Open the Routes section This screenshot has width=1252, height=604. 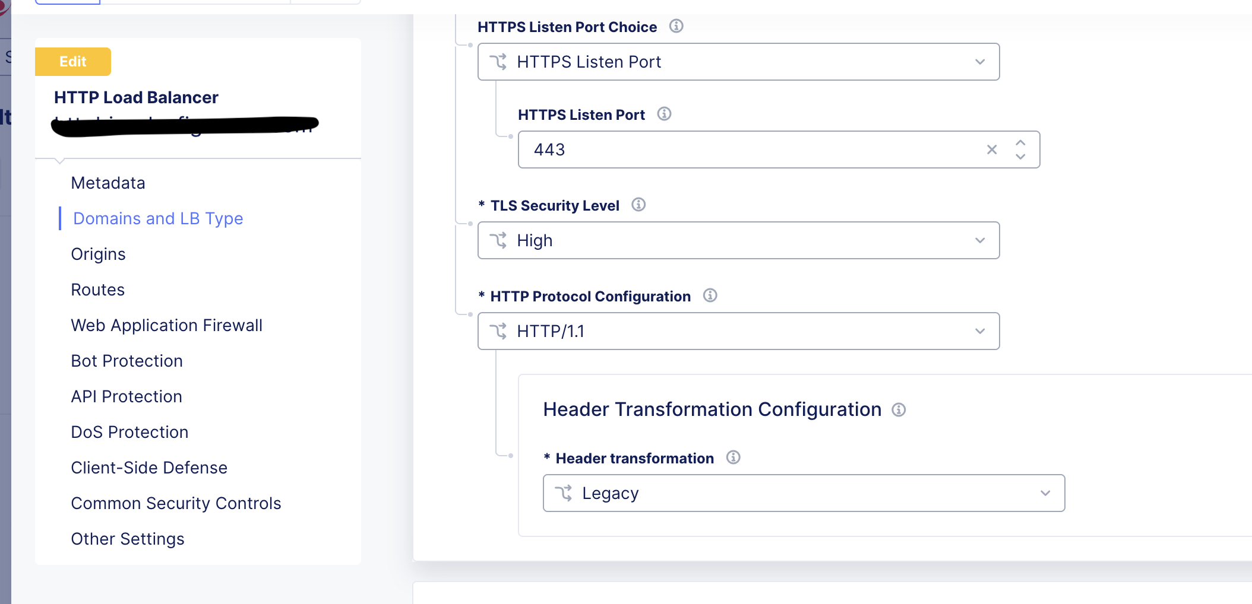click(x=97, y=290)
